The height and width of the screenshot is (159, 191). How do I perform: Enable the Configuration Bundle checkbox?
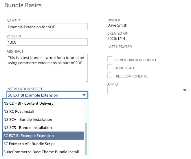(x=110, y=59)
